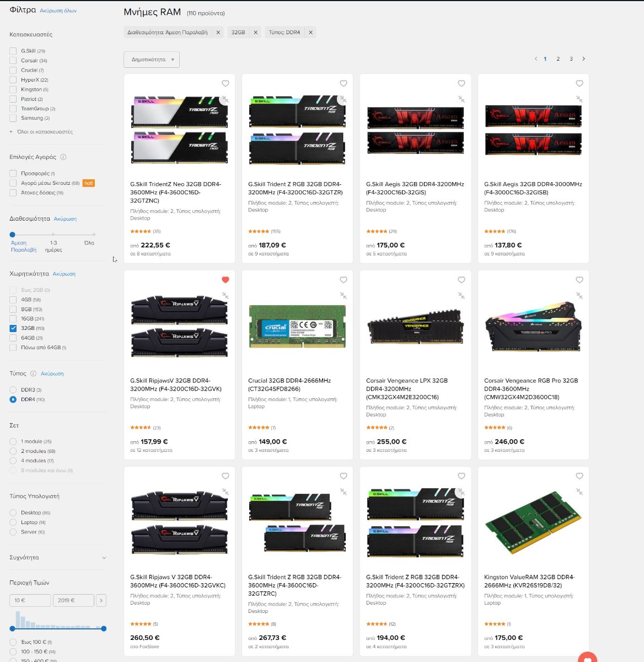Check the G.Skill manufacturer filter
This screenshot has width=644, height=662.
13,51
